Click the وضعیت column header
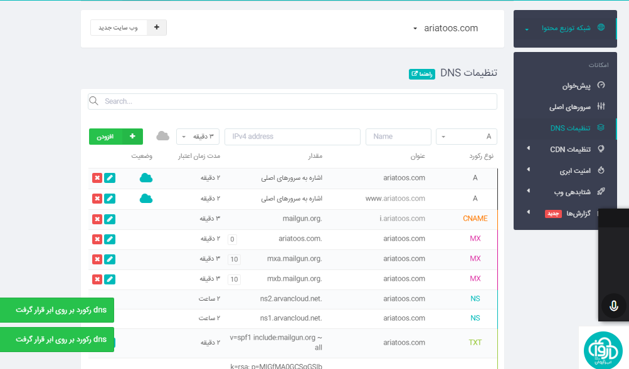Viewport: 629px width, 369px height. 142,156
